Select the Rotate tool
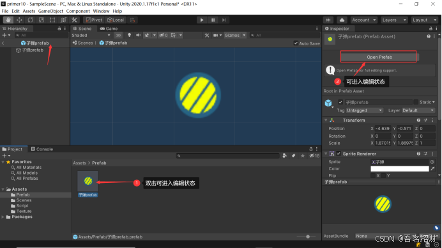The image size is (442, 248). click(x=30, y=20)
